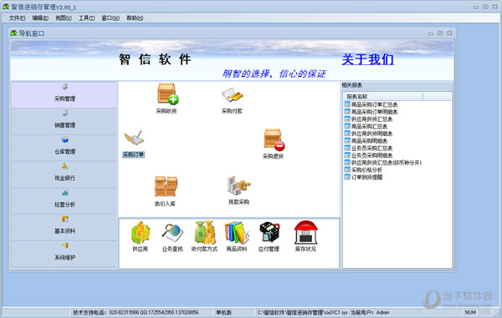Maximize the 导航窗口 inner window
This screenshot has width=502, height=318.
pyautogui.click(x=440, y=33)
